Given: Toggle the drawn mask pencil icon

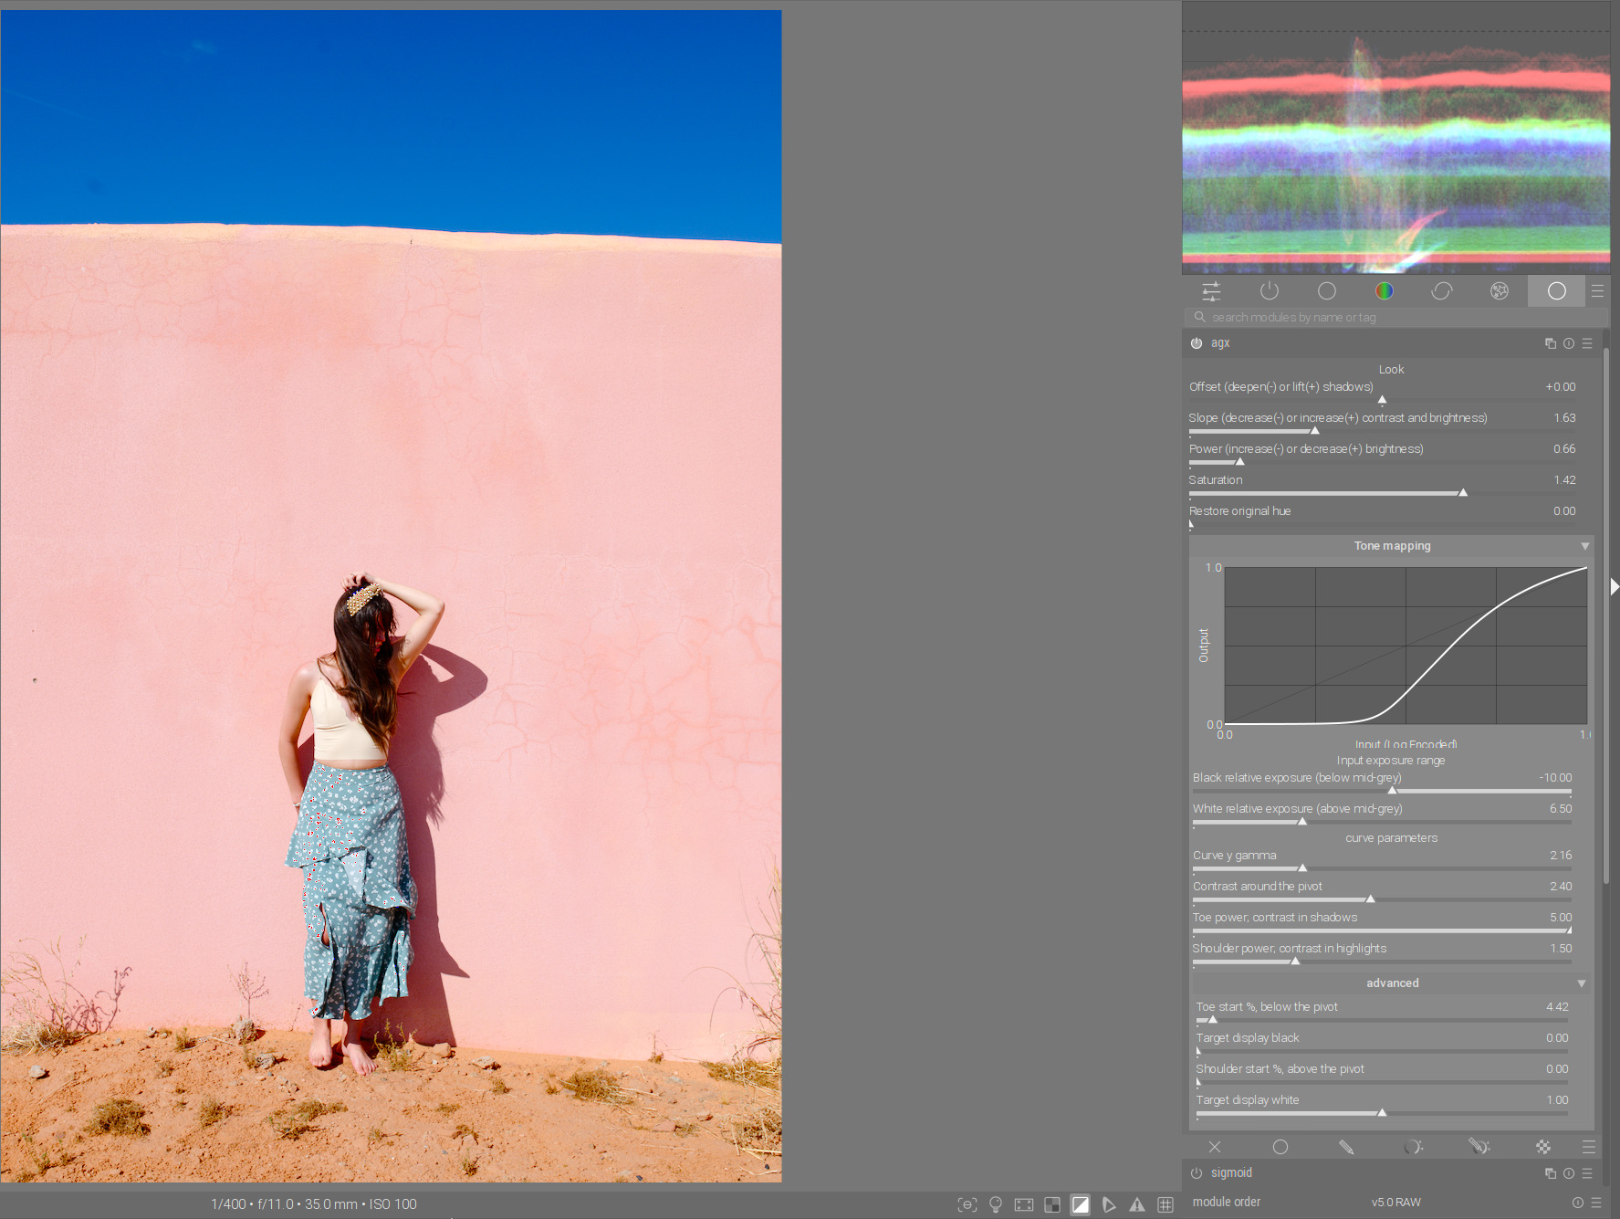Looking at the screenshot, I should point(1346,1147).
